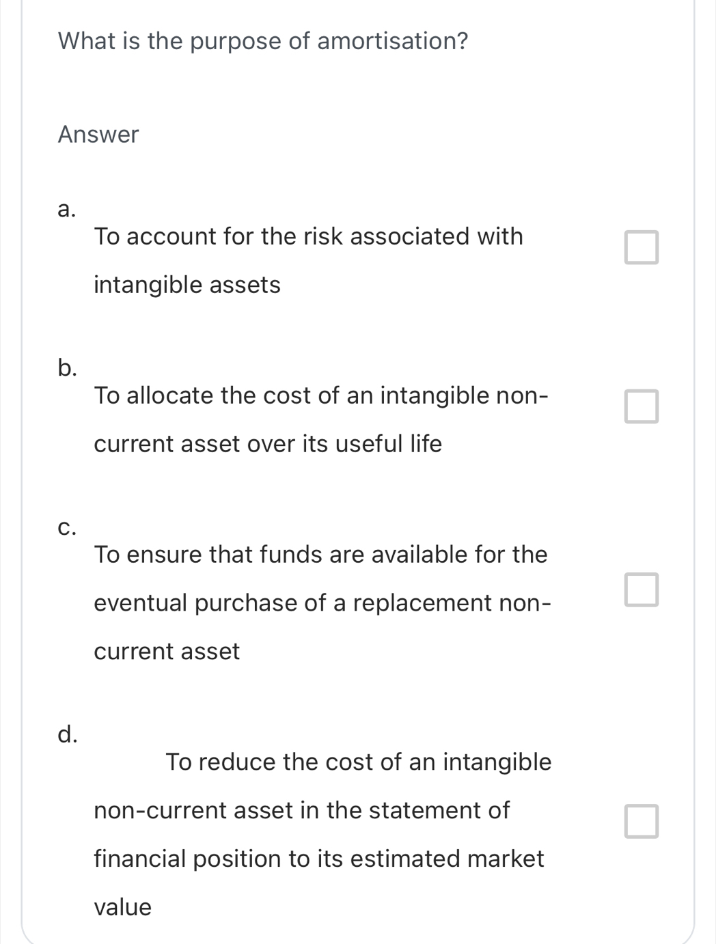Enable the answer about estimated market value

pyautogui.click(x=641, y=821)
